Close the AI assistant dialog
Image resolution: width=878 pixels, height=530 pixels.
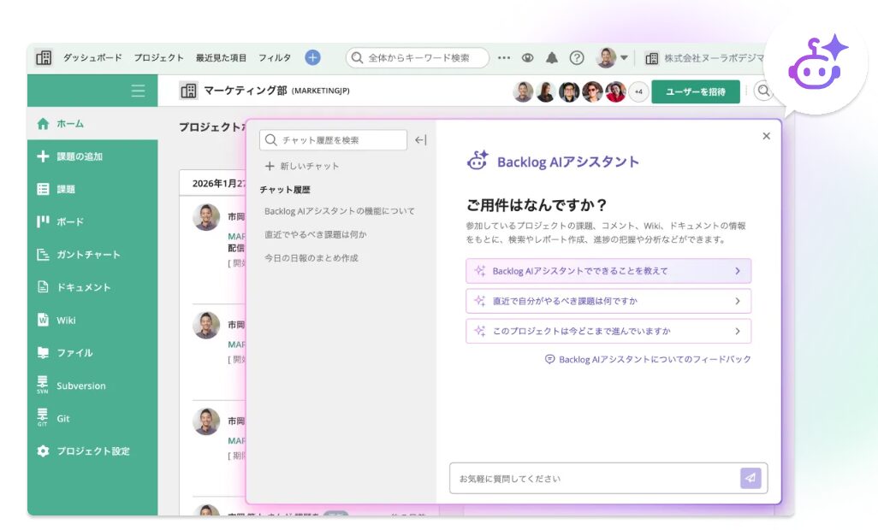click(x=767, y=136)
